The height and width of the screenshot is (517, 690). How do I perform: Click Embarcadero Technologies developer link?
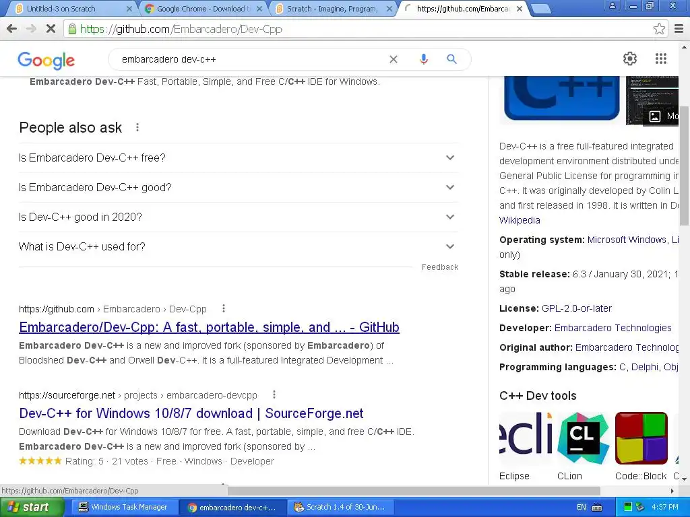[613, 328]
